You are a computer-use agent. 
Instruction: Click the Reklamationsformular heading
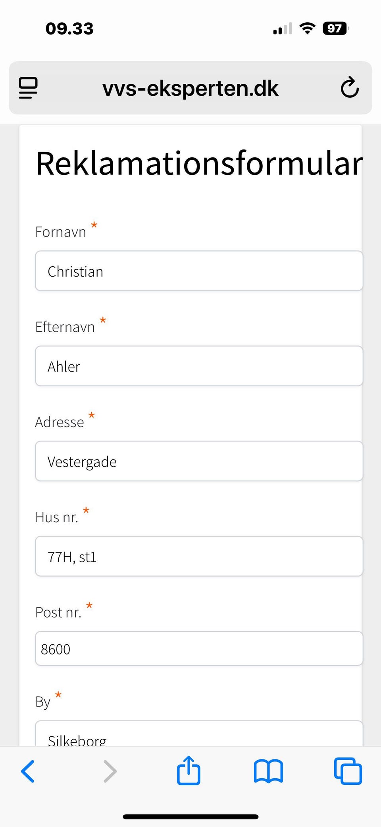pos(199,163)
